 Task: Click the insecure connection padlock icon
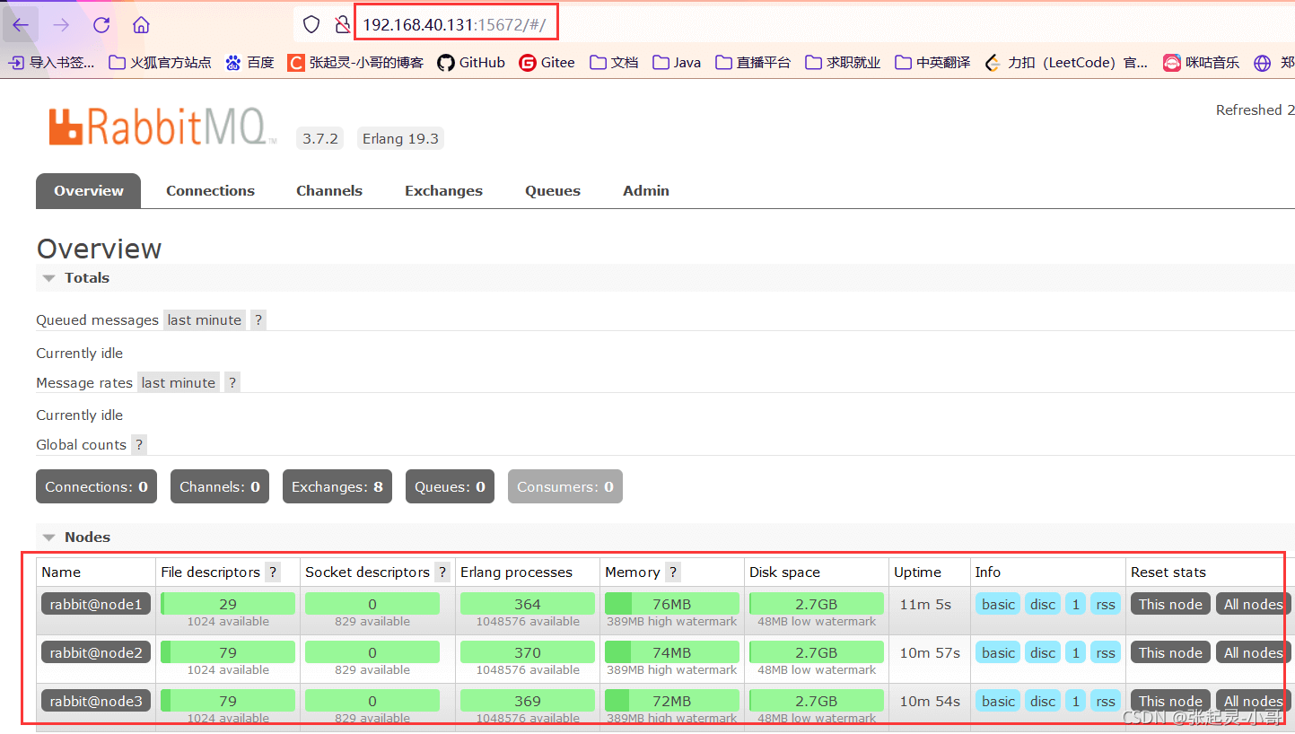[x=342, y=24]
